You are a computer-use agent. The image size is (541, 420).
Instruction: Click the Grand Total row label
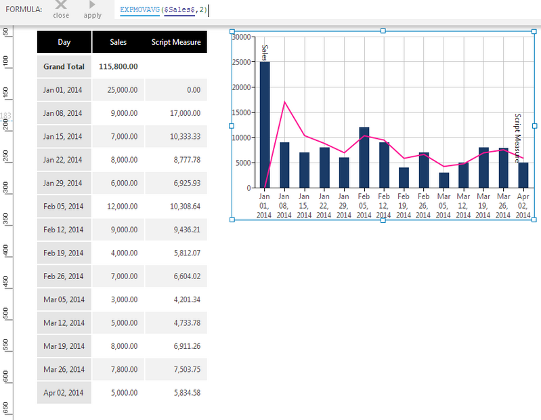(x=64, y=66)
